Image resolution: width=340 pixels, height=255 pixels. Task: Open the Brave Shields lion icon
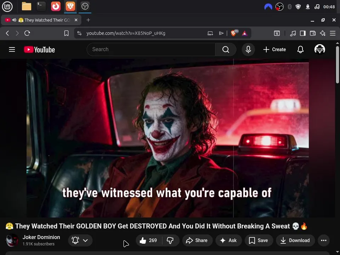click(x=234, y=33)
